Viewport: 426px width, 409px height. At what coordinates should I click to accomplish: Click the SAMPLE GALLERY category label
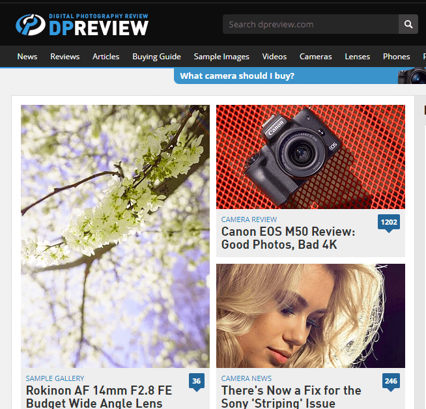tap(55, 378)
